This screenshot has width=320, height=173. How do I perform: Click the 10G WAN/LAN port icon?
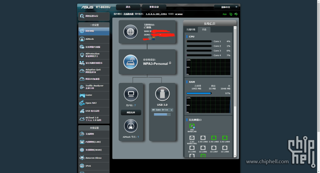coord(192,126)
